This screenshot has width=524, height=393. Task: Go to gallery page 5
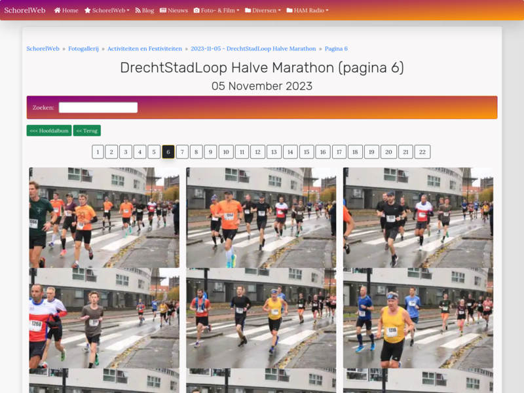[x=154, y=152]
